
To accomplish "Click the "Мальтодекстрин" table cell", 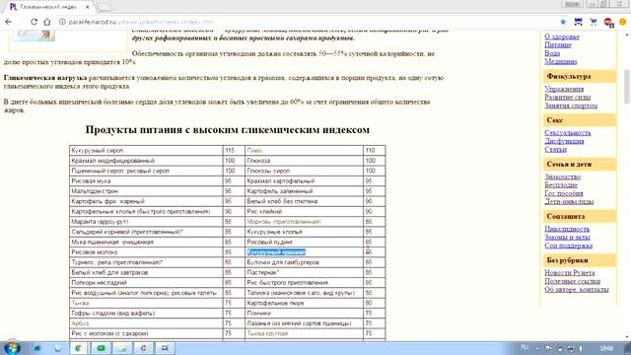I will [x=146, y=191].
